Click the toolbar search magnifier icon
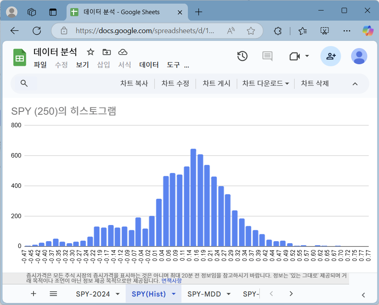The height and width of the screenshot is (305, 379). [x=24, y=83]
